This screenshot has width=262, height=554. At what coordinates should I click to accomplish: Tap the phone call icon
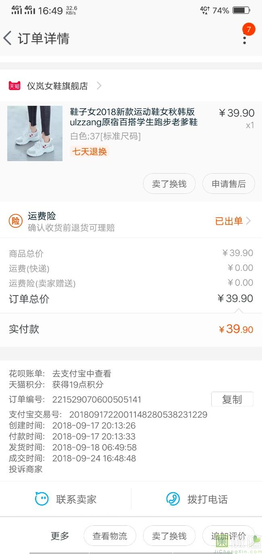pos(173,499)
